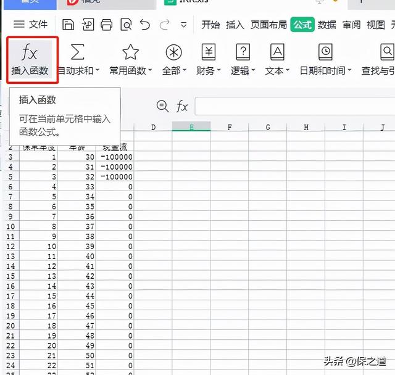Click the Logical (逻辑) functions icon

[x=243, y=52]
